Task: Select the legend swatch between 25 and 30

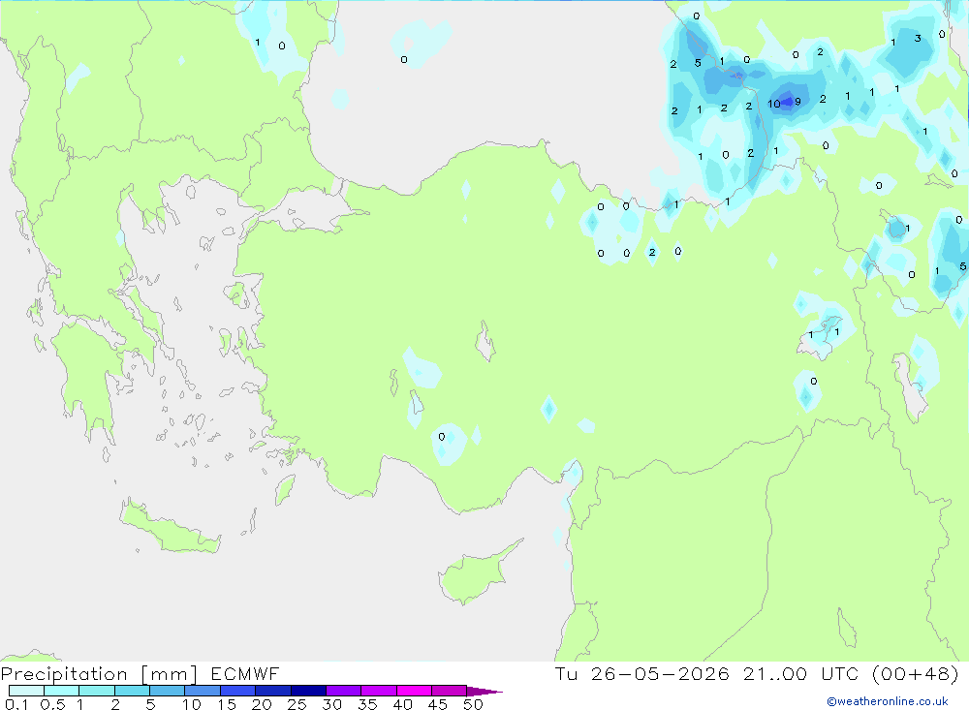Action: tap(308, 691)
